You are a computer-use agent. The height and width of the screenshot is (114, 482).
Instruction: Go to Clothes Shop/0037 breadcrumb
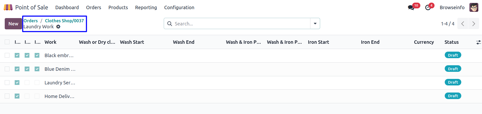click(64, 21)
